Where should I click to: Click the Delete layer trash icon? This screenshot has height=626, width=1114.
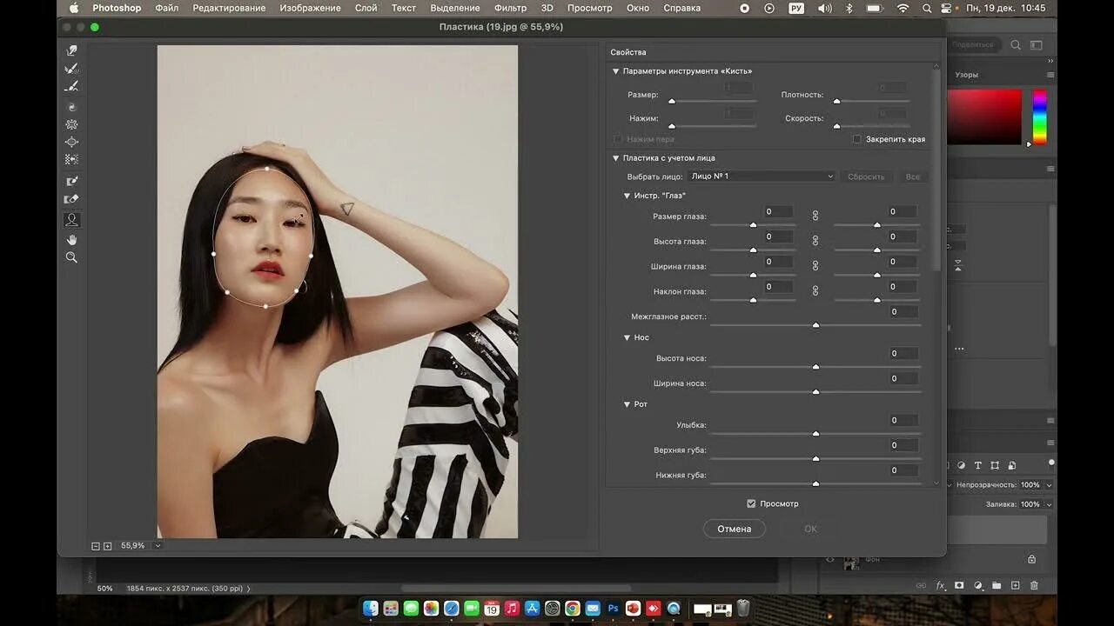(1034, 586)
